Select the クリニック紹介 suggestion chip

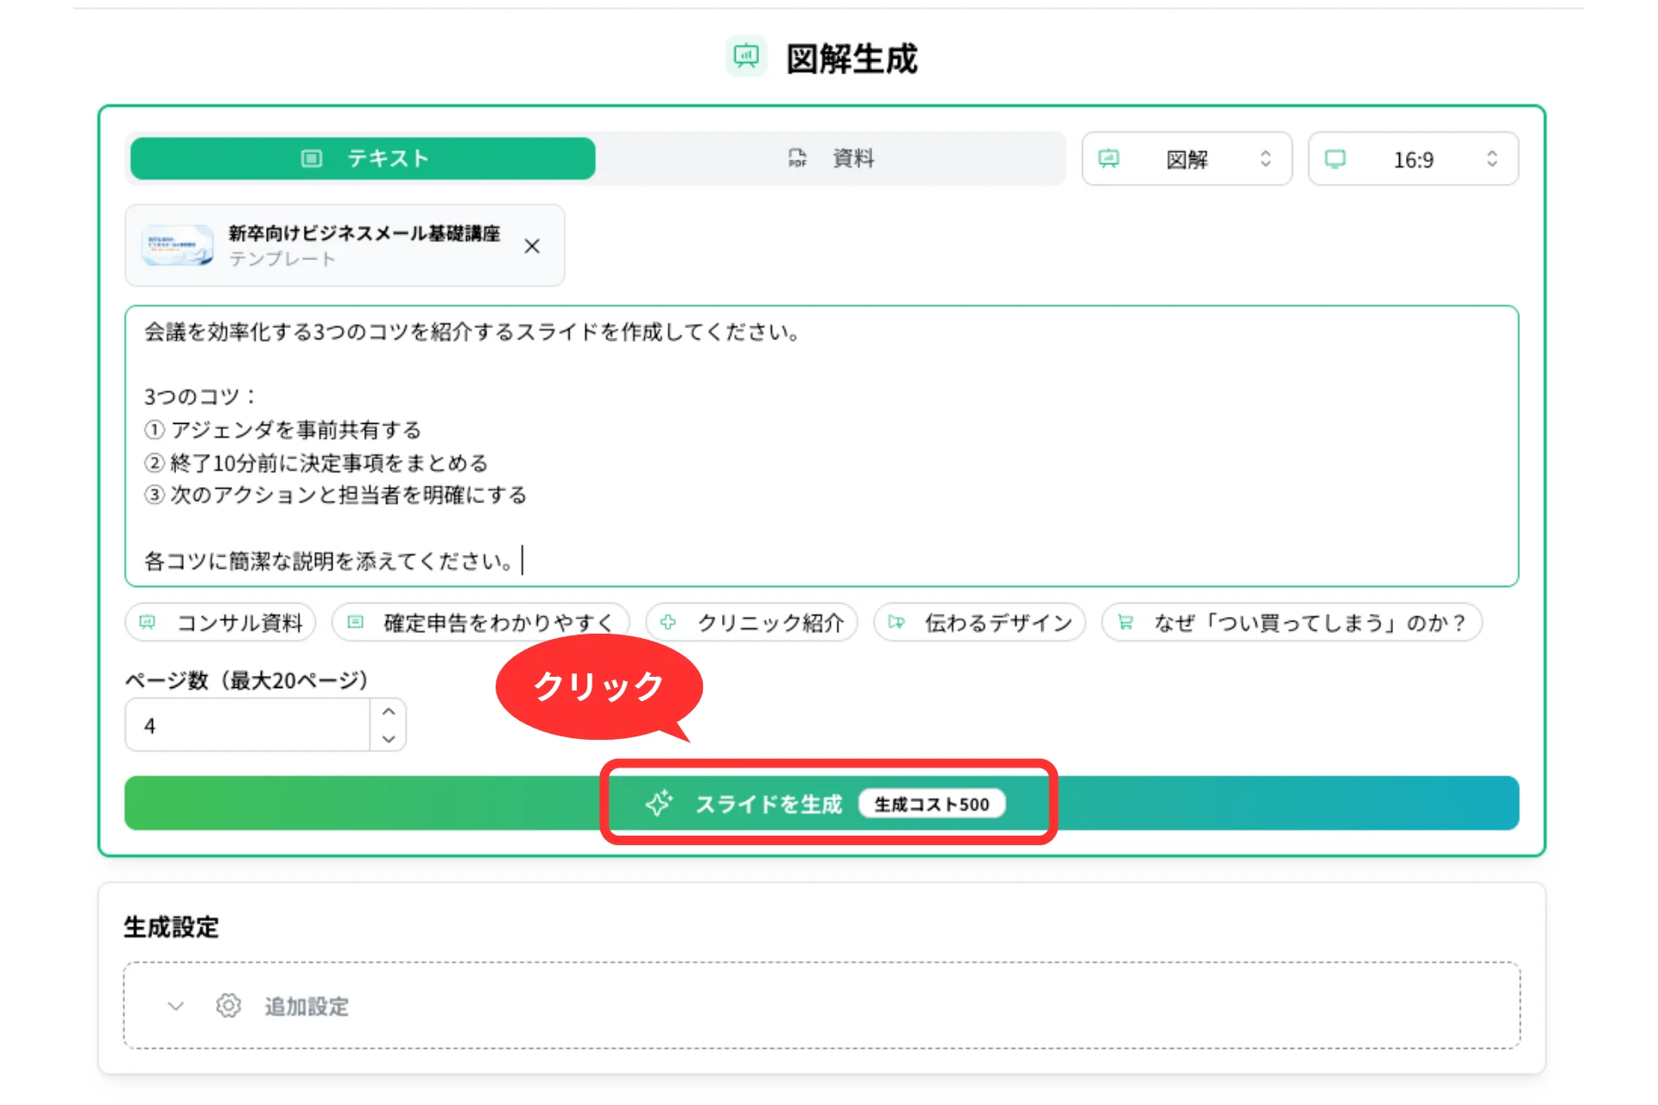(751, 622)
